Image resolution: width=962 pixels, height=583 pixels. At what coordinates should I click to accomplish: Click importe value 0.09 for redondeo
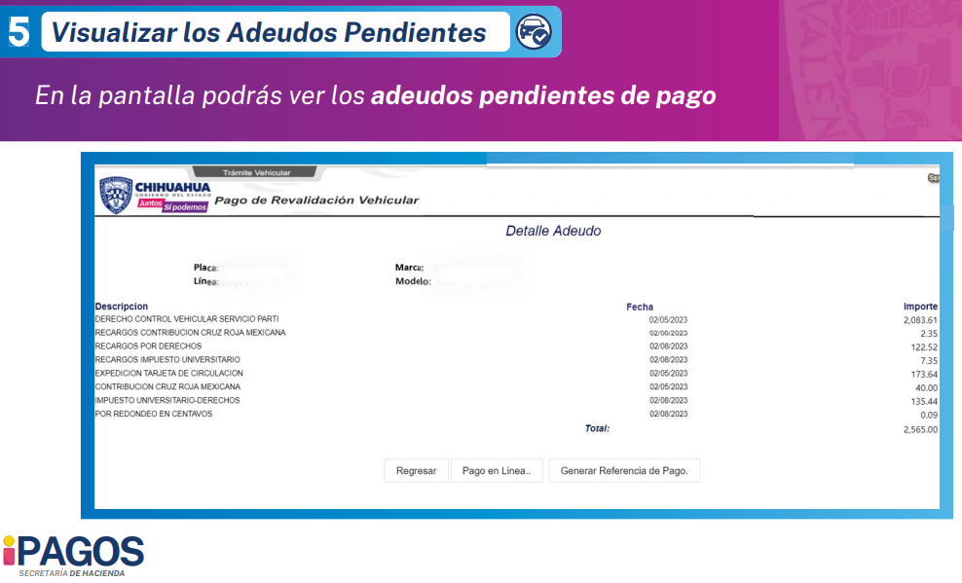pyautogui.click(x=929, y=415)
